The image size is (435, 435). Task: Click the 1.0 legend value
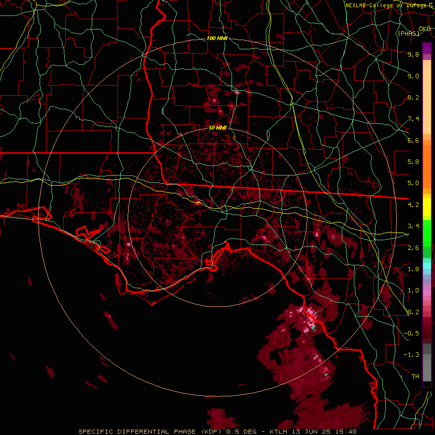coord(413,290)
